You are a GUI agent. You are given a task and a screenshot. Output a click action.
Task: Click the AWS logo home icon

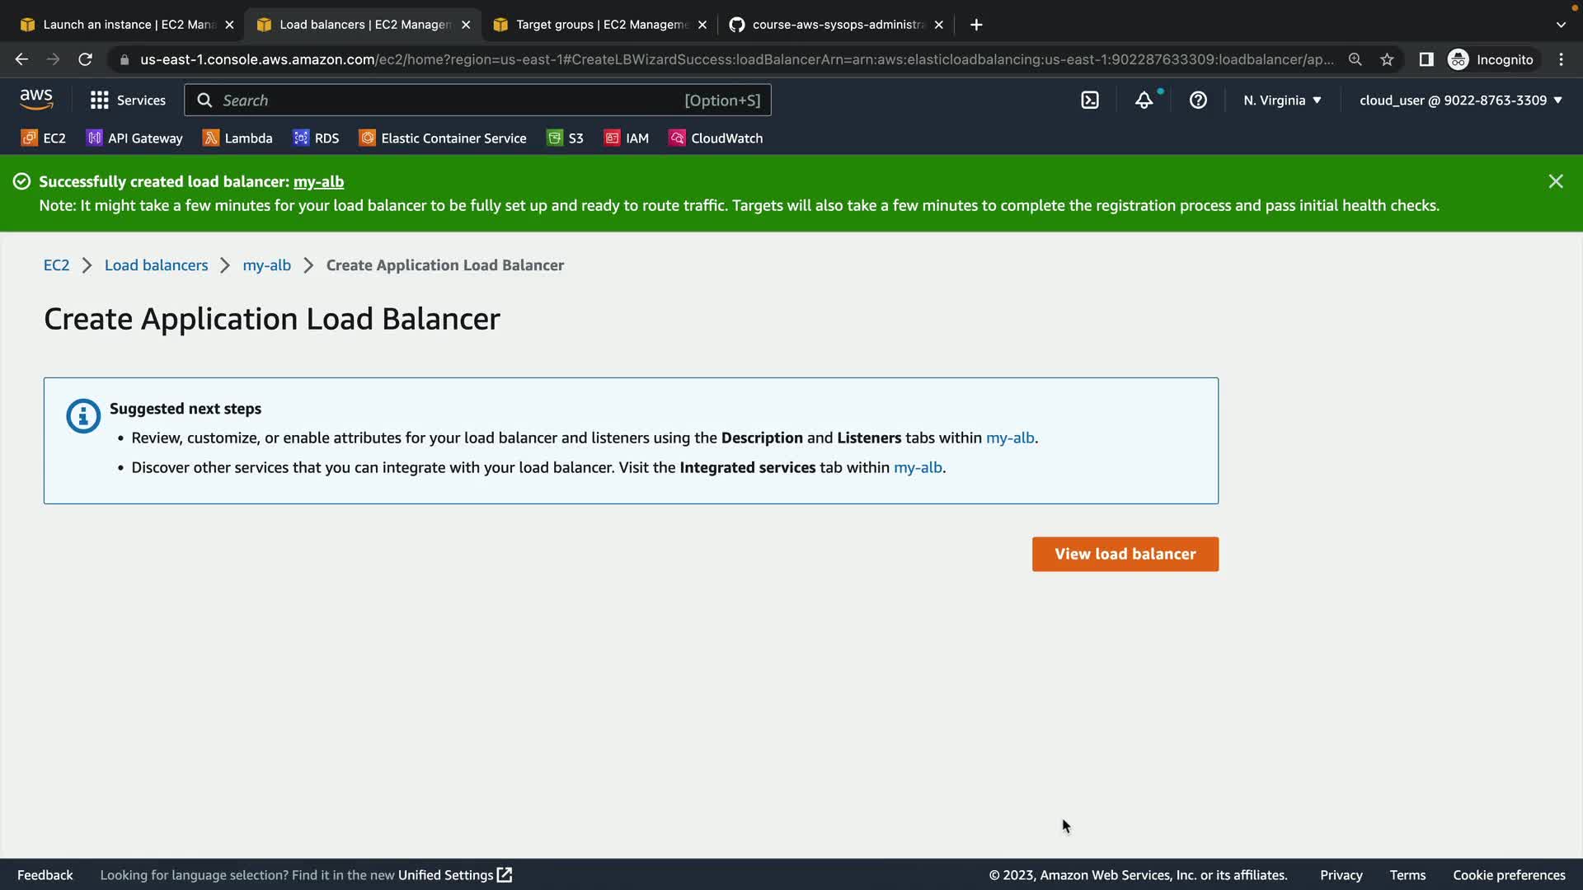click(36, 100)
